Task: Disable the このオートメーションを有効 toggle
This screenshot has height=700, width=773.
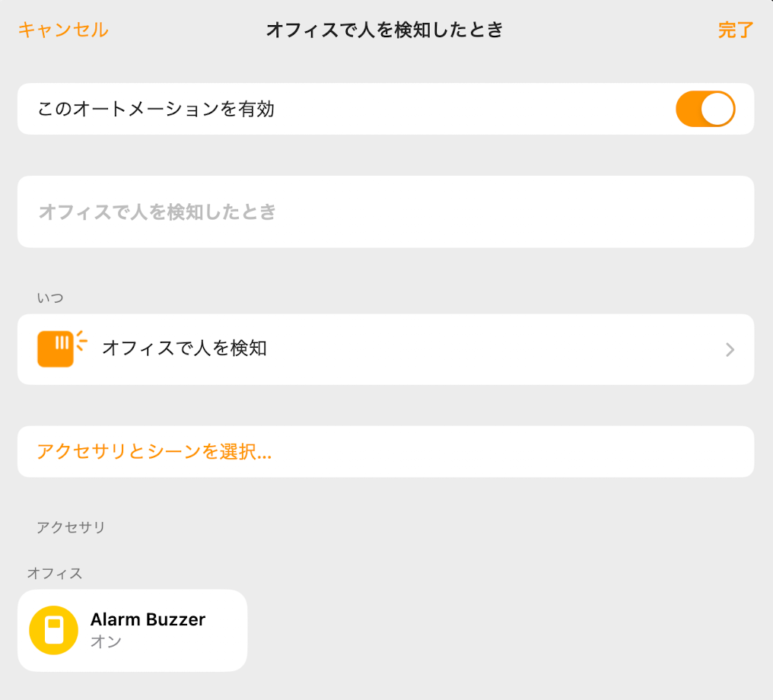Action: click(705, 109)
